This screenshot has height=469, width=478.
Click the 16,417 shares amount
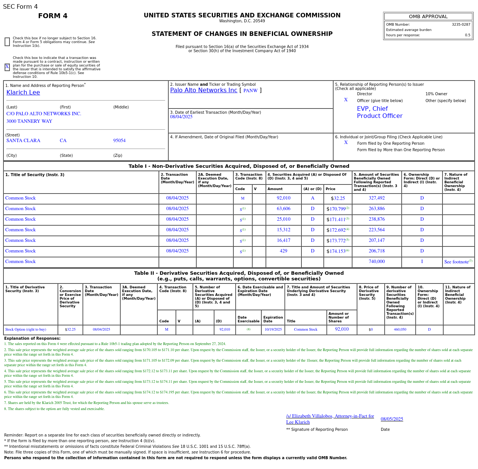284,240
